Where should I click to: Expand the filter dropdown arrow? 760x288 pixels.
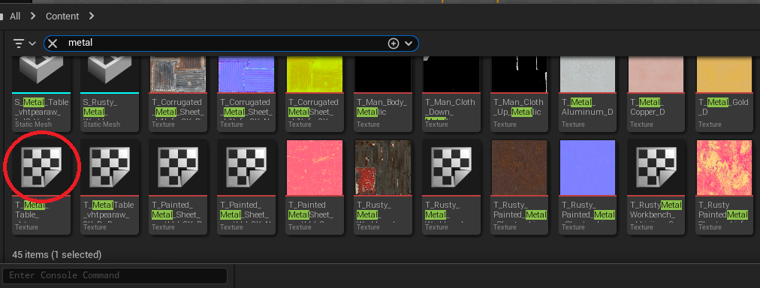32,43
